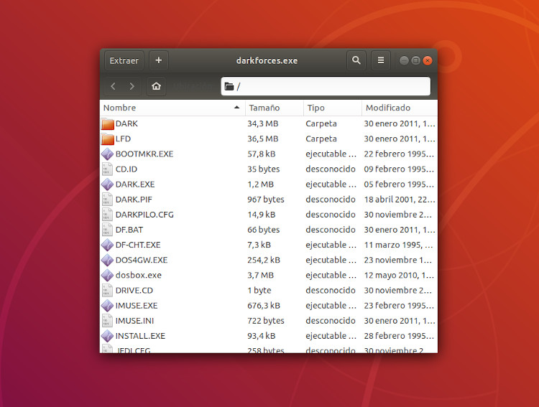
Task: Click the file name DF.BAT
Action: (x=129, y=230)
